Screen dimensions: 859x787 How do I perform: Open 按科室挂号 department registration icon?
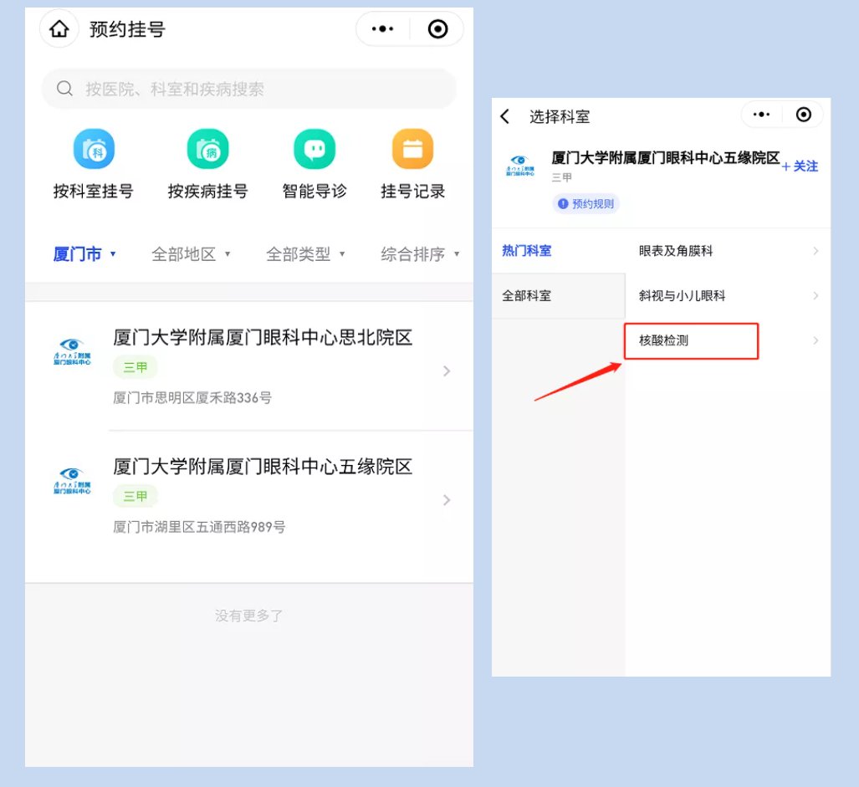(x=94, y=151)
